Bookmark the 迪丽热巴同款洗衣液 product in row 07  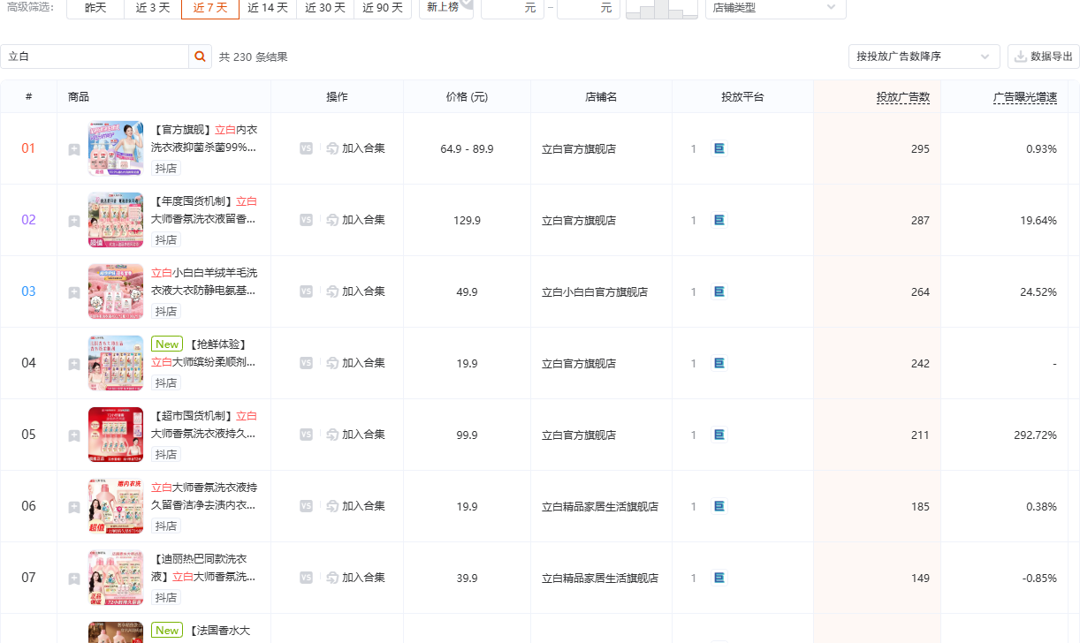click(x=74, y=579)
